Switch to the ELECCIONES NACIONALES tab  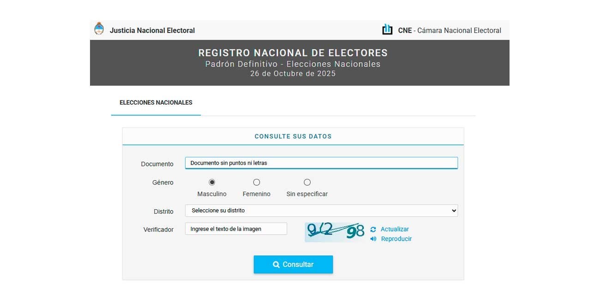tap(156, 102)
